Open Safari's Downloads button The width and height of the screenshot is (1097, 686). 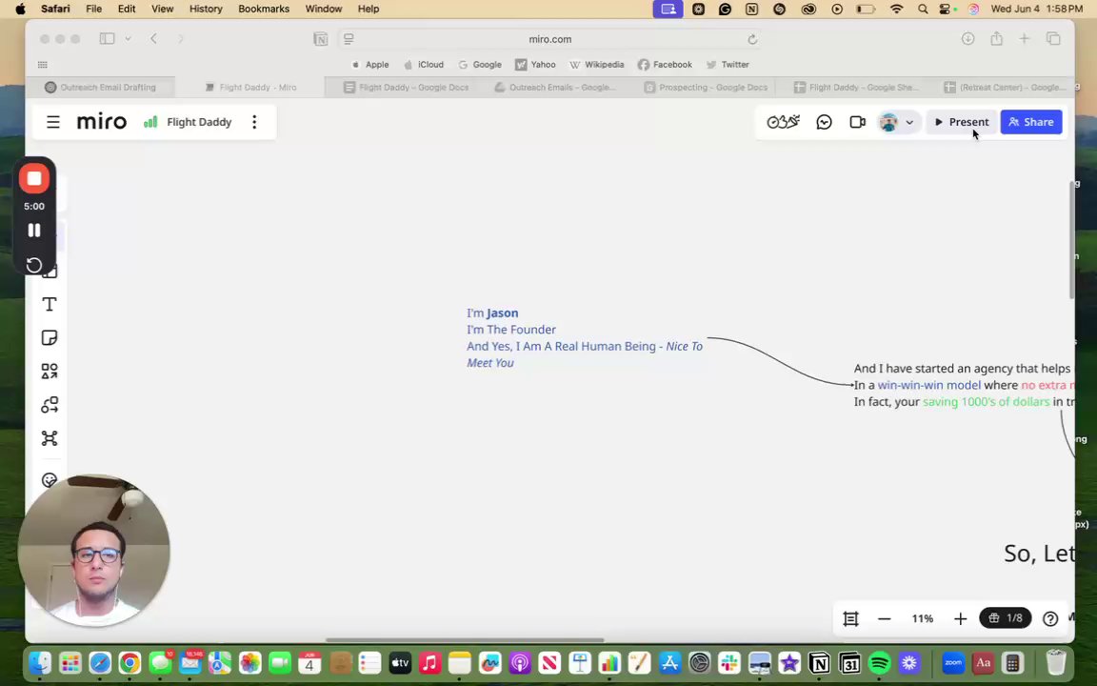point(967,38)
